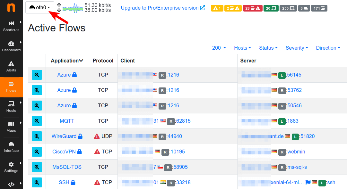Open the Direction filter dropdown
Image resolution: width=347 pixels, height=189 pixels.
328,48
